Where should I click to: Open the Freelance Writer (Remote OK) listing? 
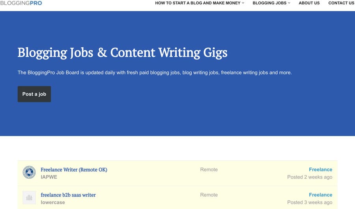coord(74,170)
